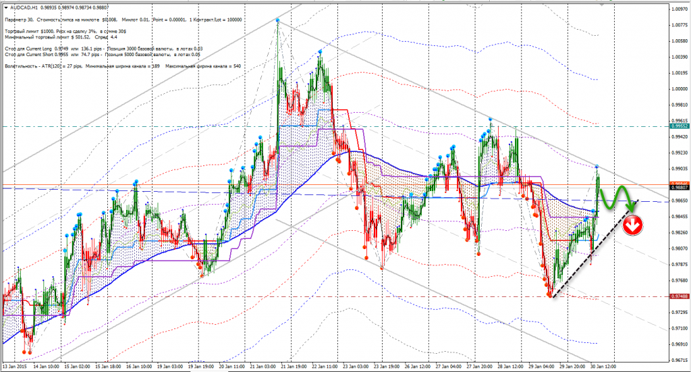Click the '19 Jan 19:00' time axis label
691x372 pixels.
coord(201,367)
